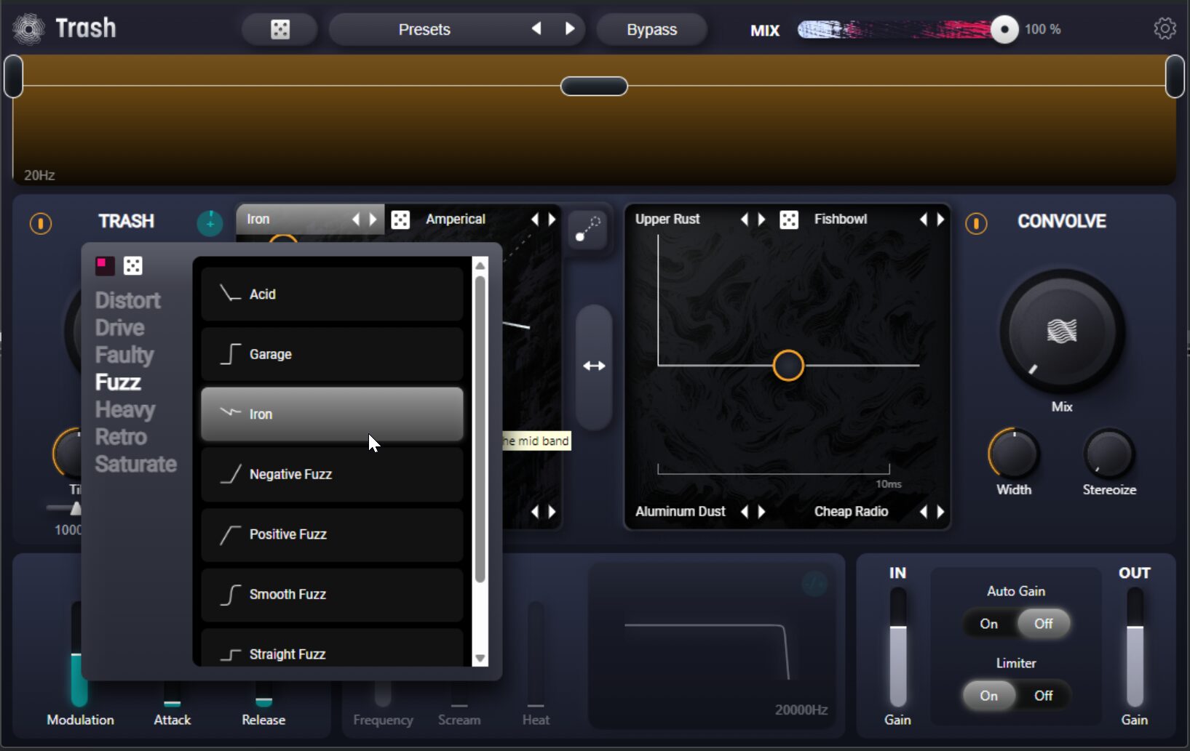Open the settings gear
The height and width of the screenshot is (751, 1190).
1165,28
